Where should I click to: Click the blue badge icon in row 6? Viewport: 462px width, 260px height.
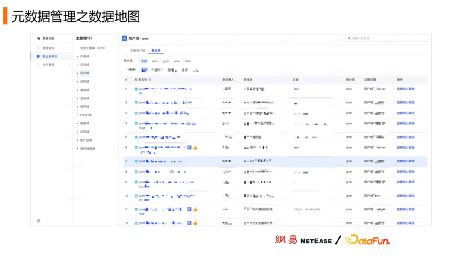(190, 148)
